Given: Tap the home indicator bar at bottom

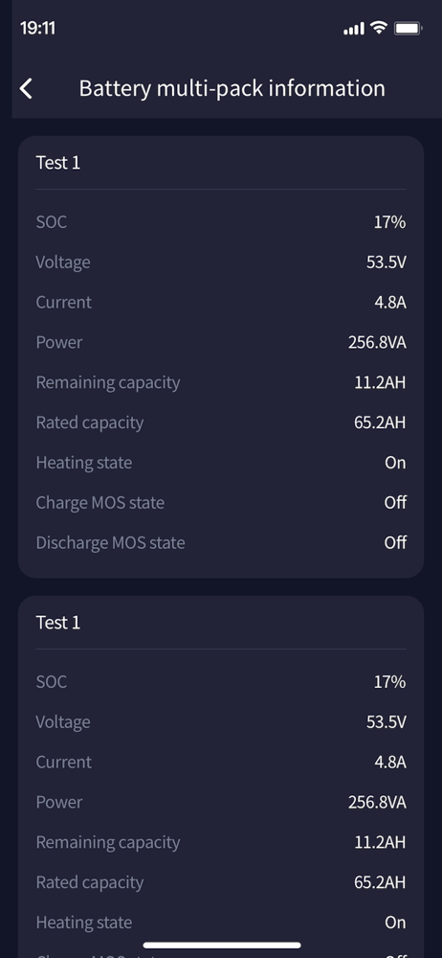Looking at the screenshot, I should [x=222, y=946].
